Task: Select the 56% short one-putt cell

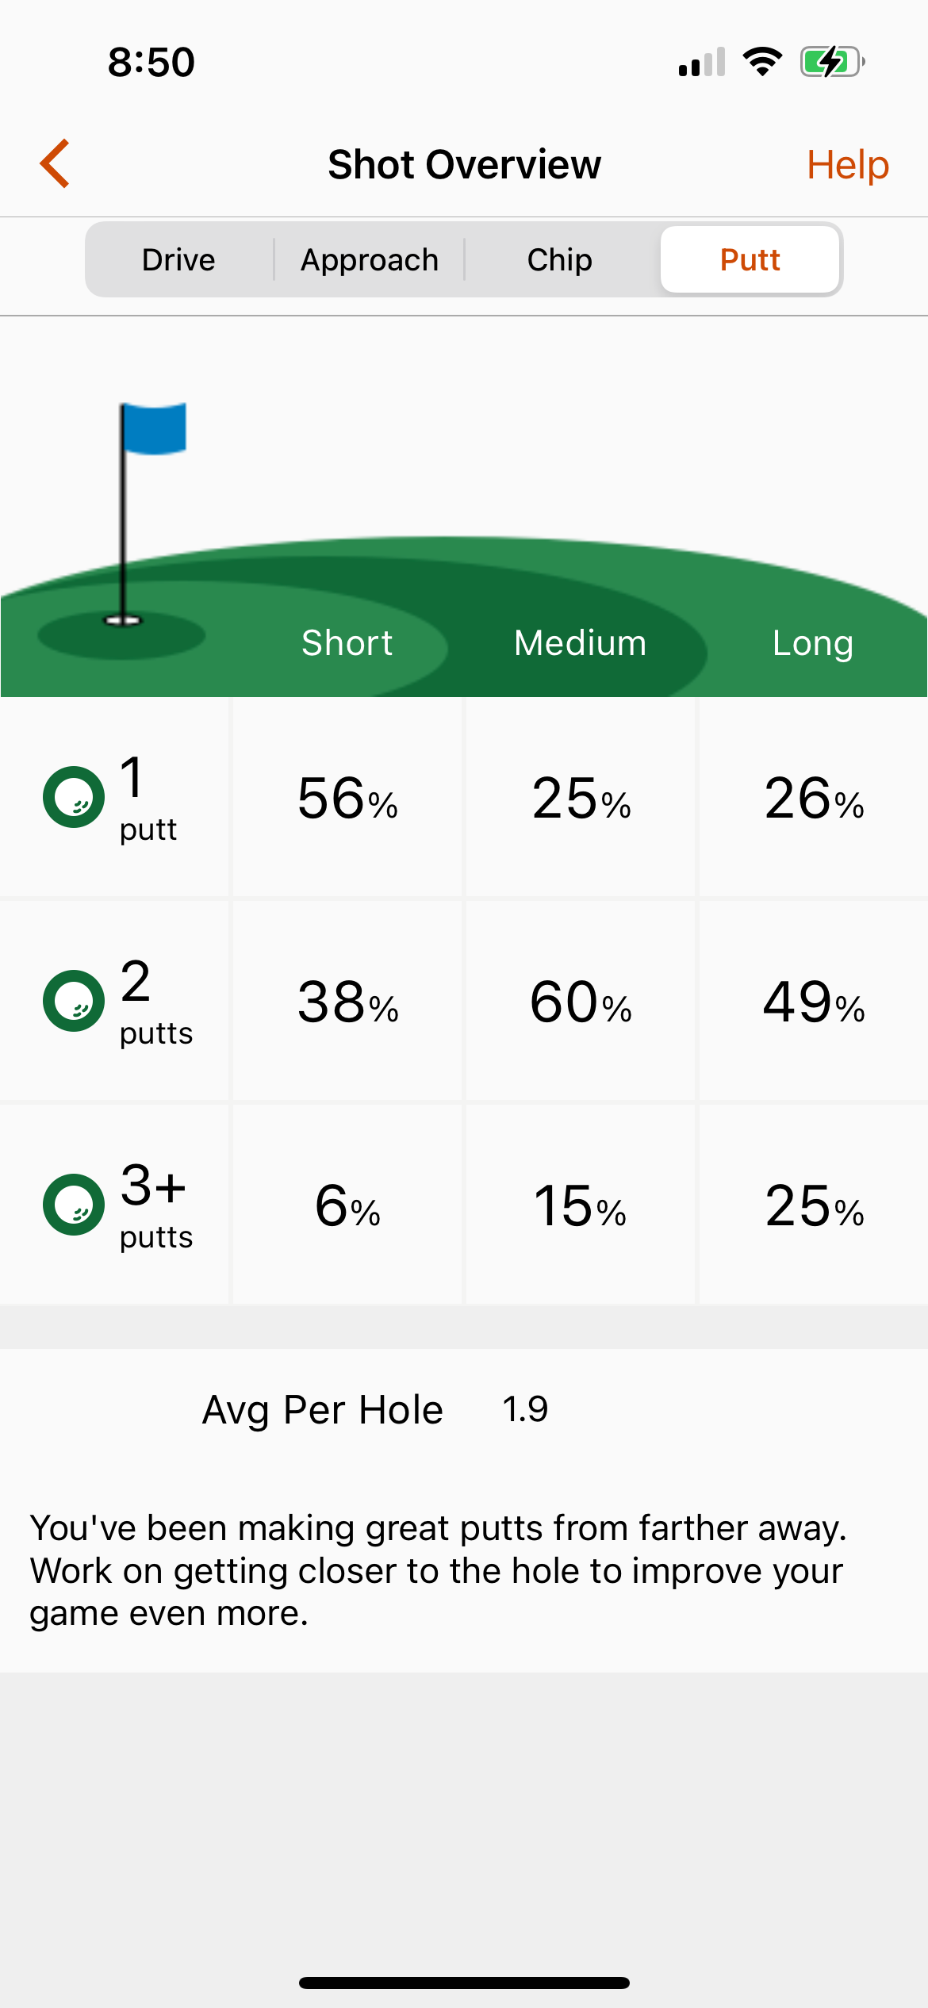Action: (347, 798)
